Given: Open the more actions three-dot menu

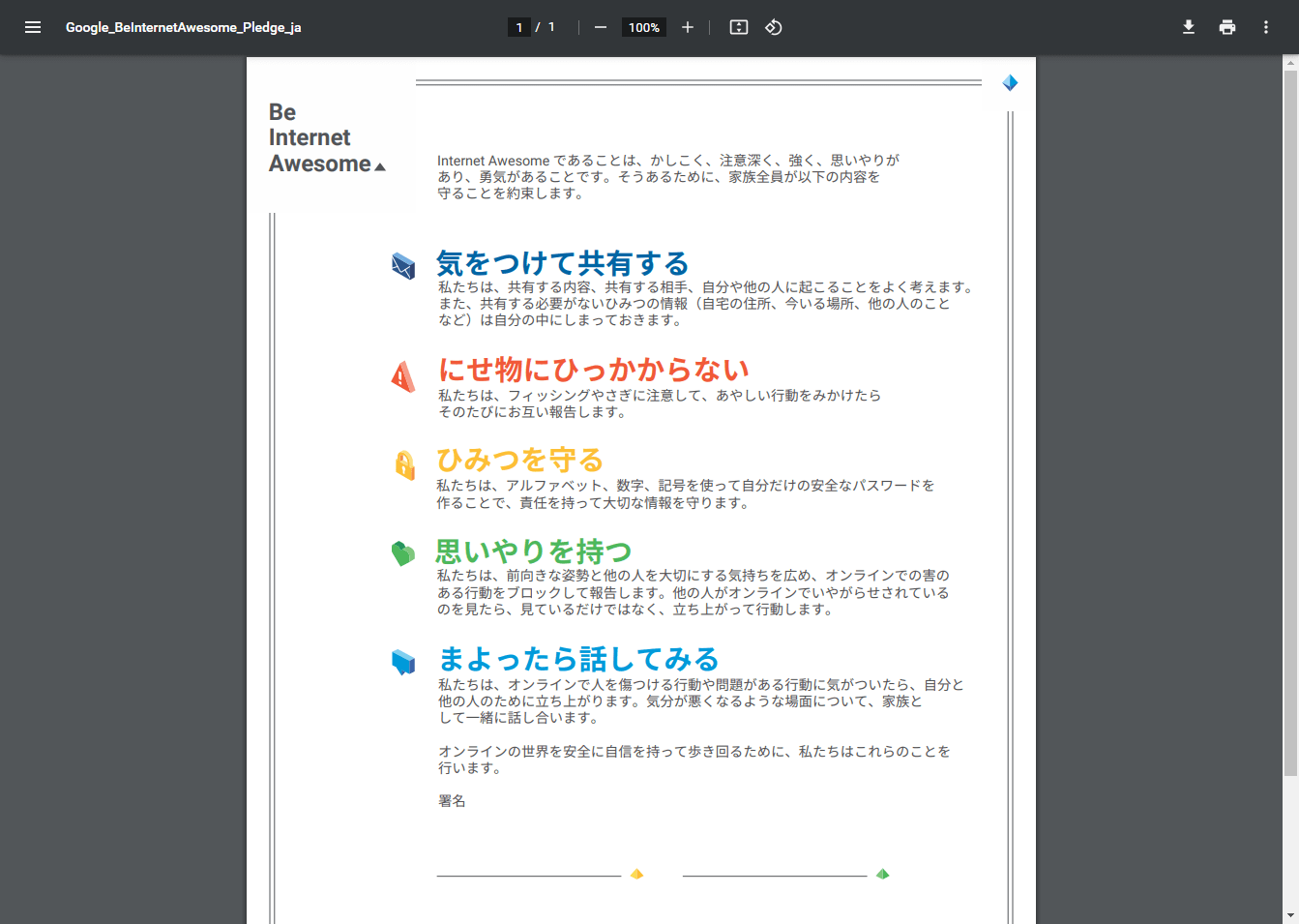Looking at the screenshot, I should click(x=1266, y=27).
